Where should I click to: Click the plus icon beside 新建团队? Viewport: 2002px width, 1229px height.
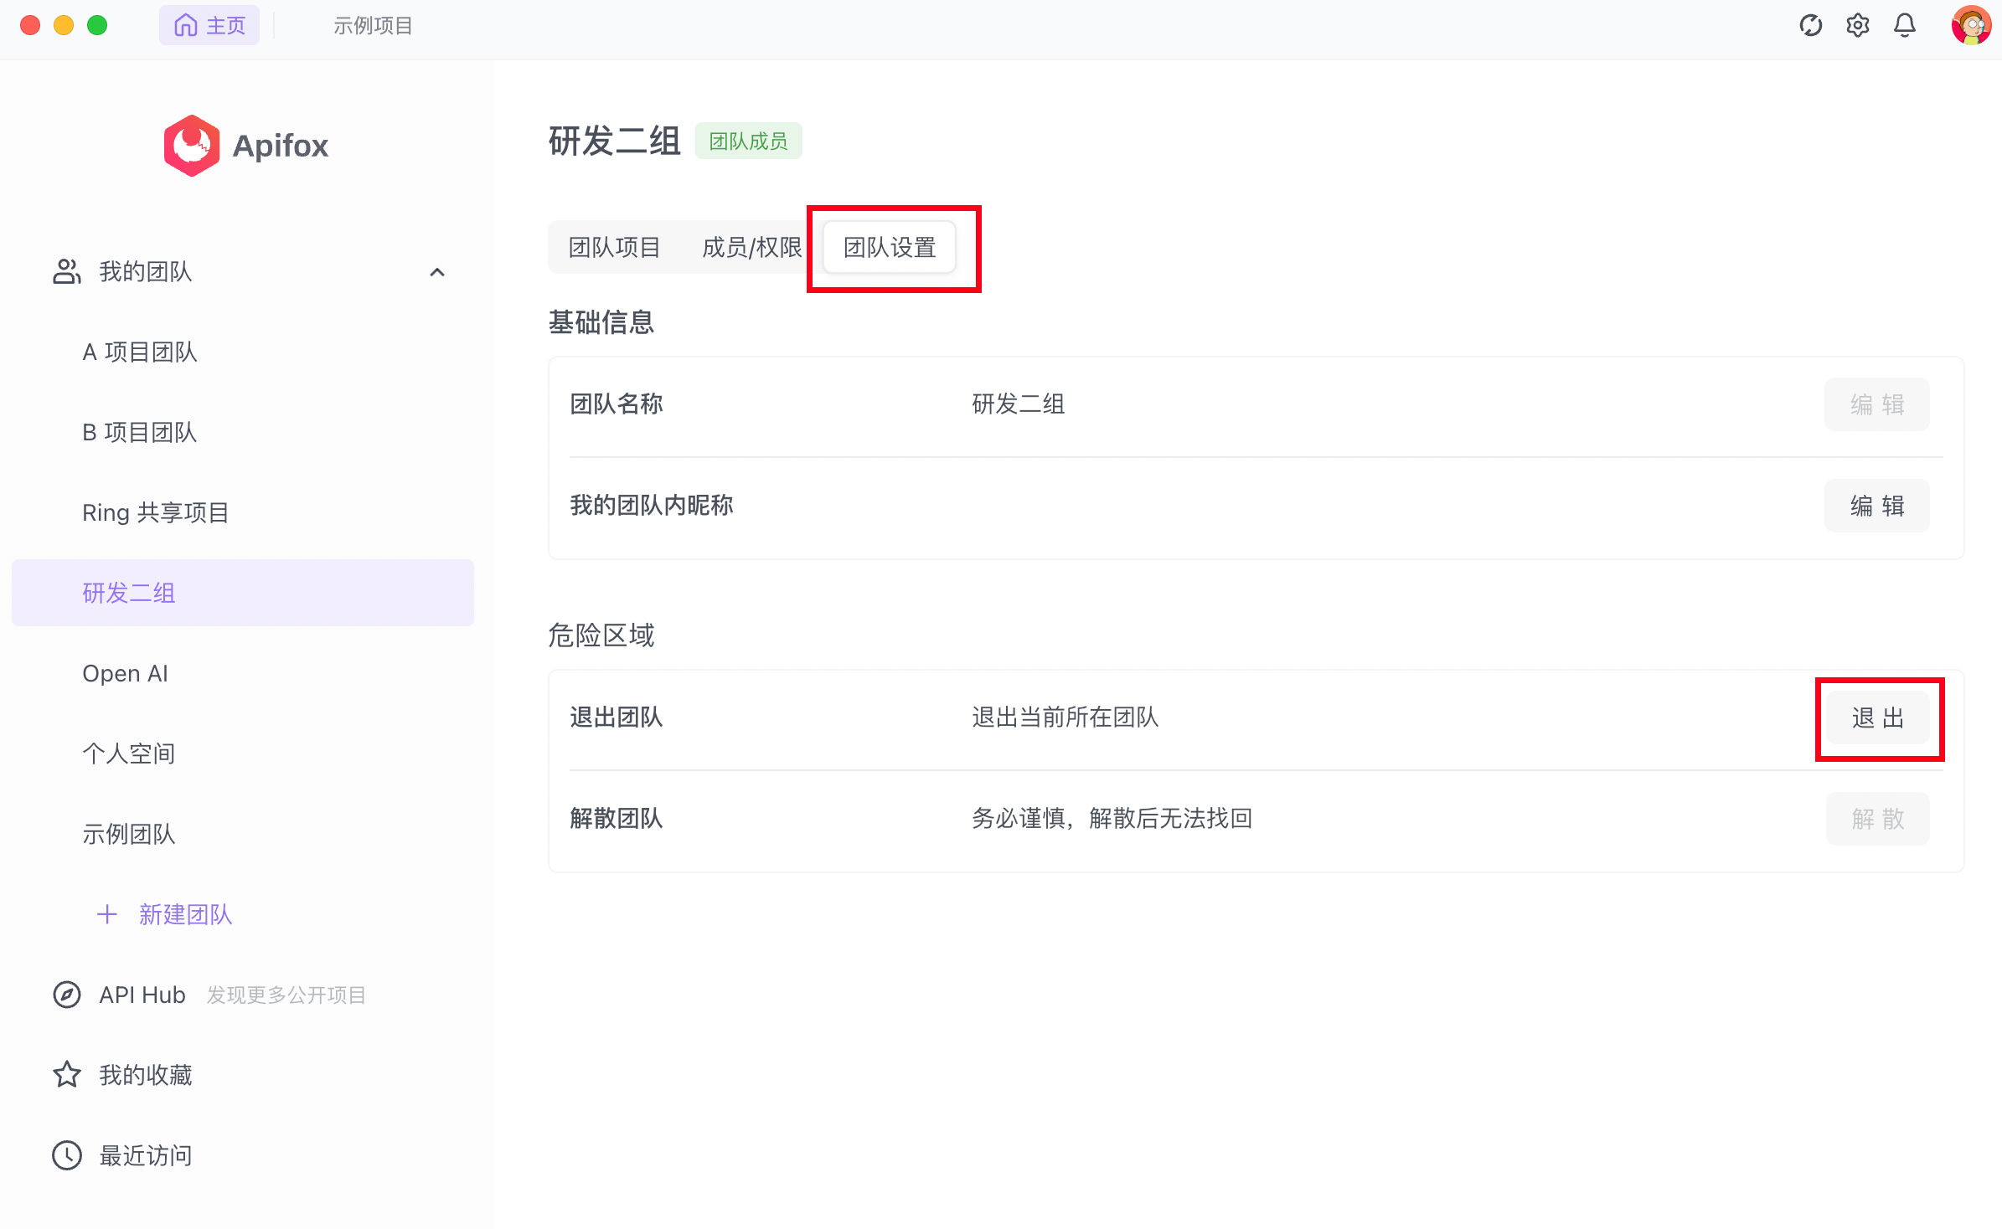click(x=107, y=914)
